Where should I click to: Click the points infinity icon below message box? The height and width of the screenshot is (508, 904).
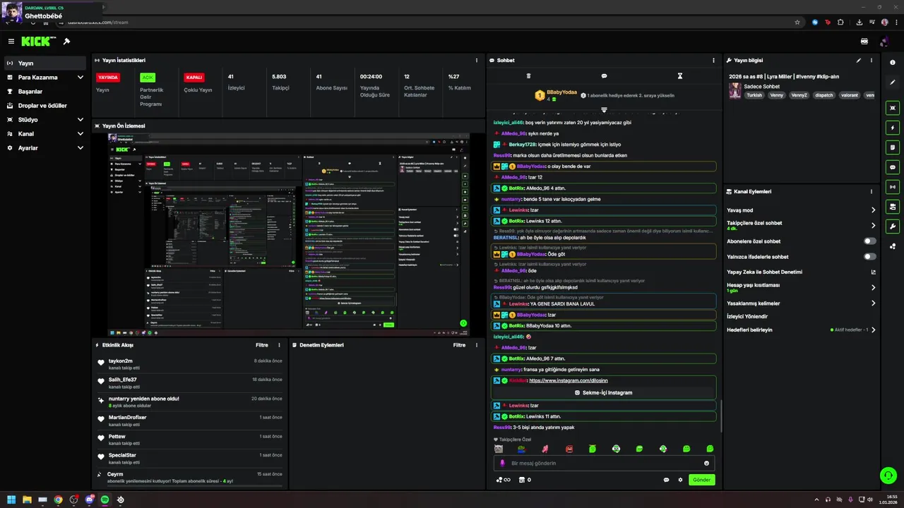[x=504, y=480]
